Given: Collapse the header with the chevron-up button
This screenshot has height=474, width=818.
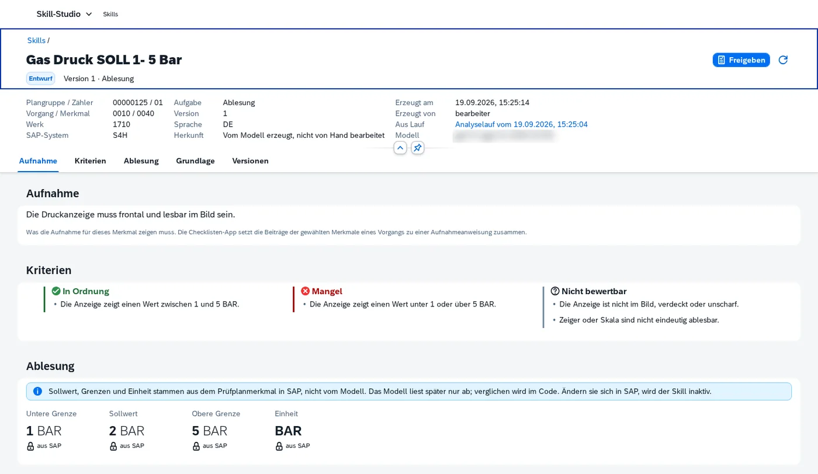Looking at the screenshot, I should tap(400, 148).
